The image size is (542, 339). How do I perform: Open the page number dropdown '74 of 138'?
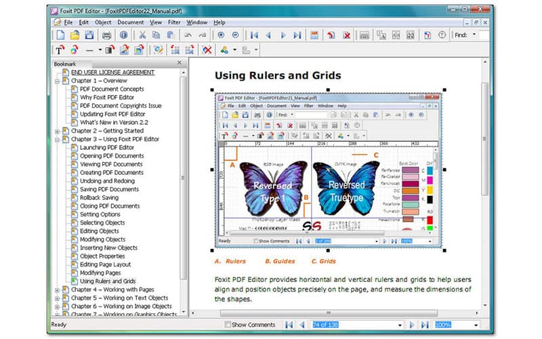[400, 325]
